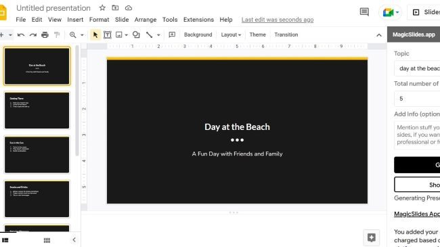Open the Meet options dropdown arrow
The width and height of the screenshot is (440, 247).
397,12
